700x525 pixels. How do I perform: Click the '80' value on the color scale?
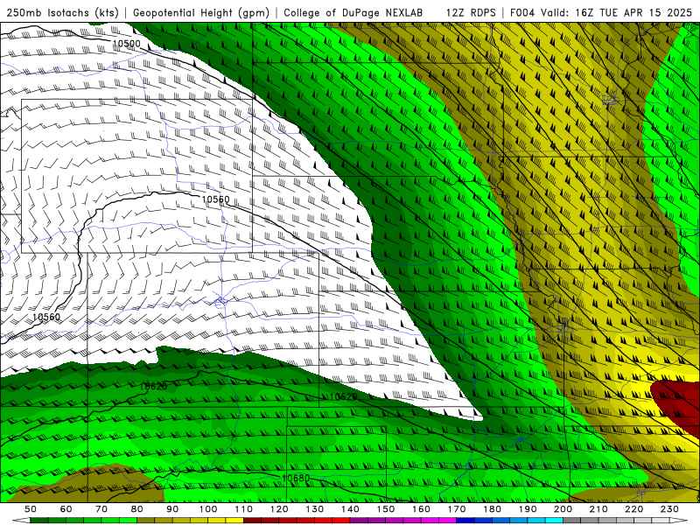click(137, 509)
